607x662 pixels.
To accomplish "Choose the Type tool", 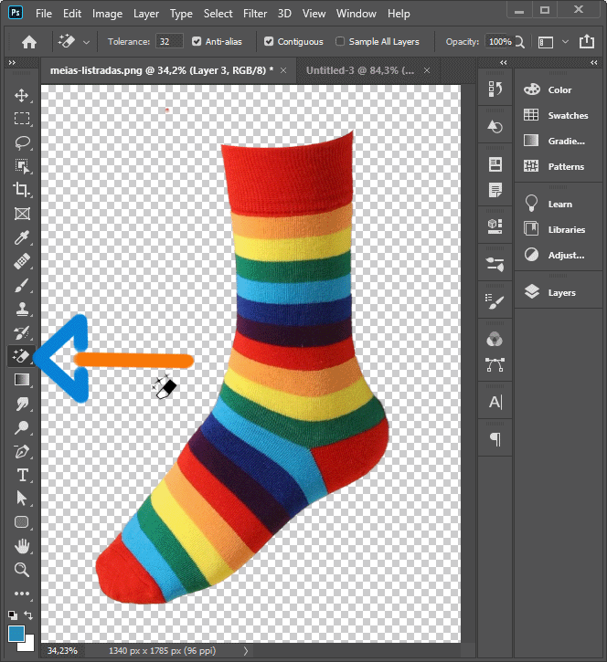I will (x=22, y=475).
